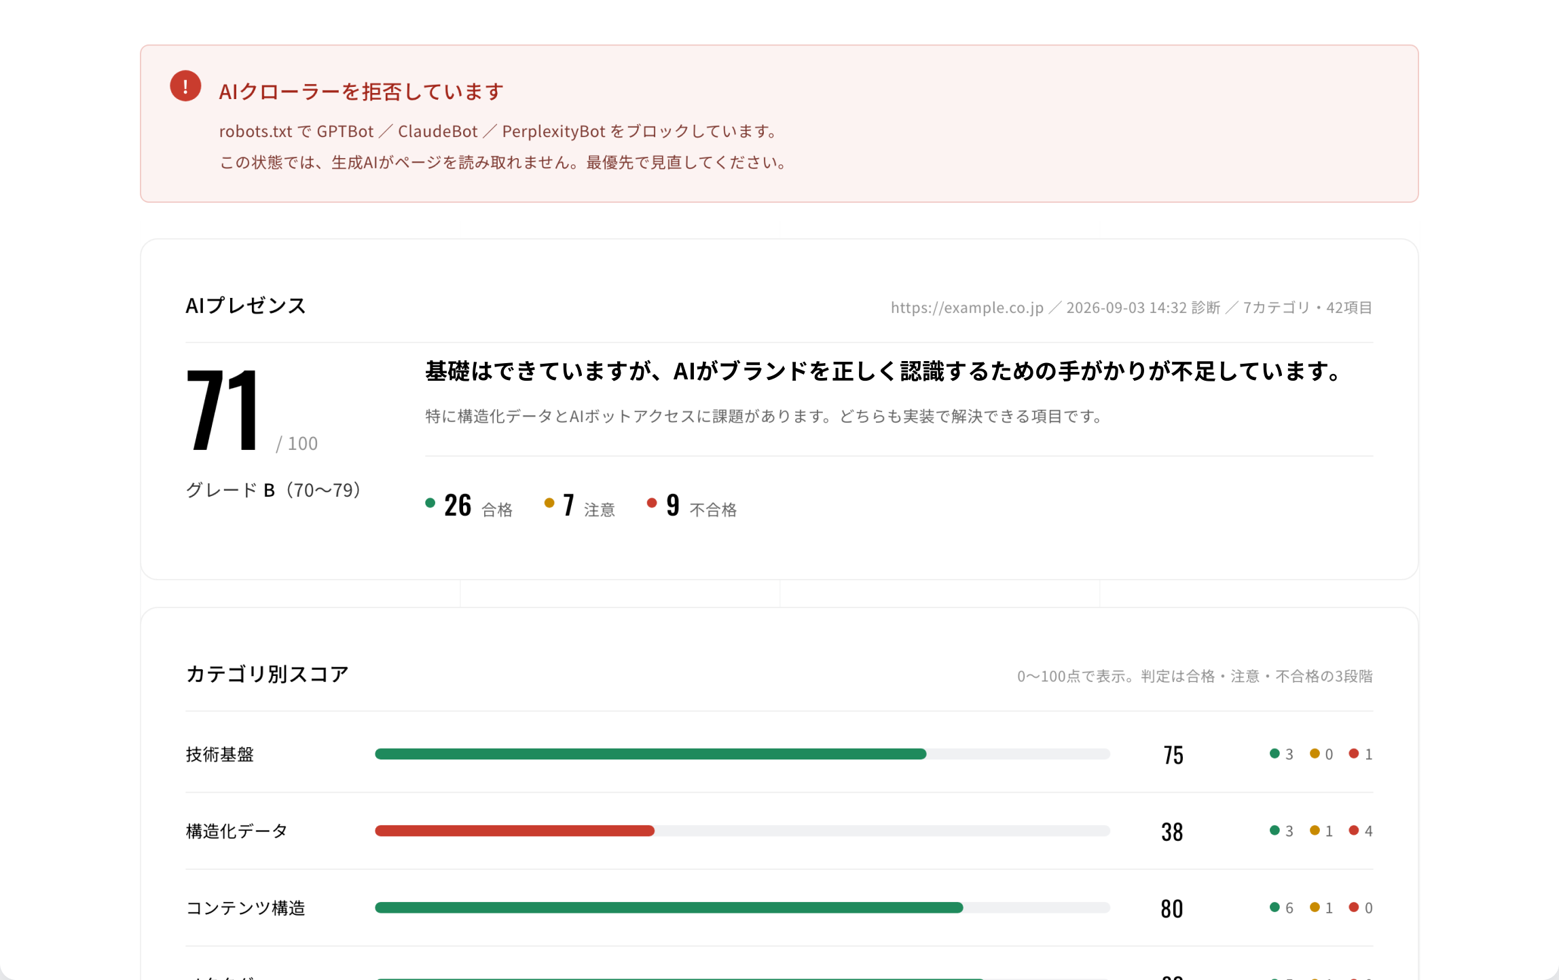Image resolution: width=1559 pixels, height=980 pixels.
Task: Click the score 75 for 技術基盤
Action: [x=1173, y=755]
